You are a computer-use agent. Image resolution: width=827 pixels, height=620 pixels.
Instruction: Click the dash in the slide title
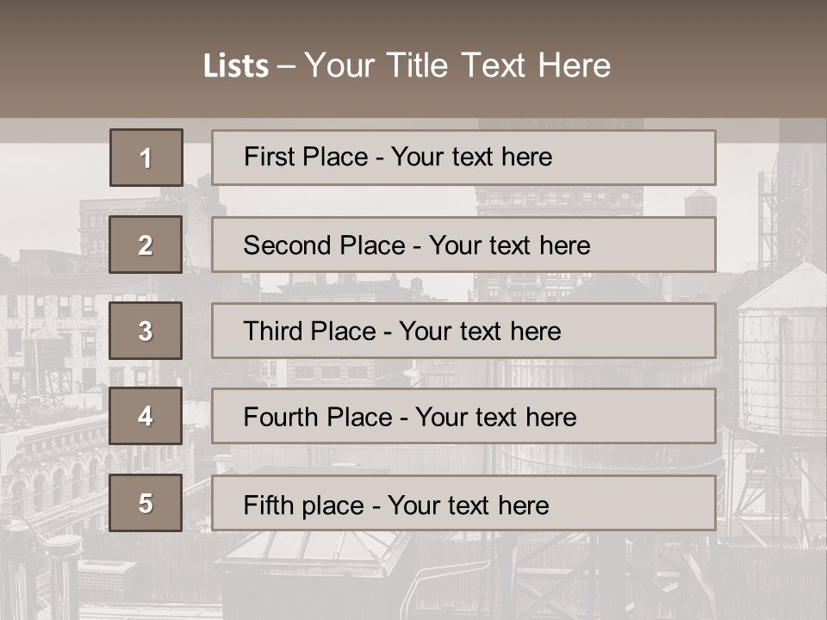click(x=286, y=66)
